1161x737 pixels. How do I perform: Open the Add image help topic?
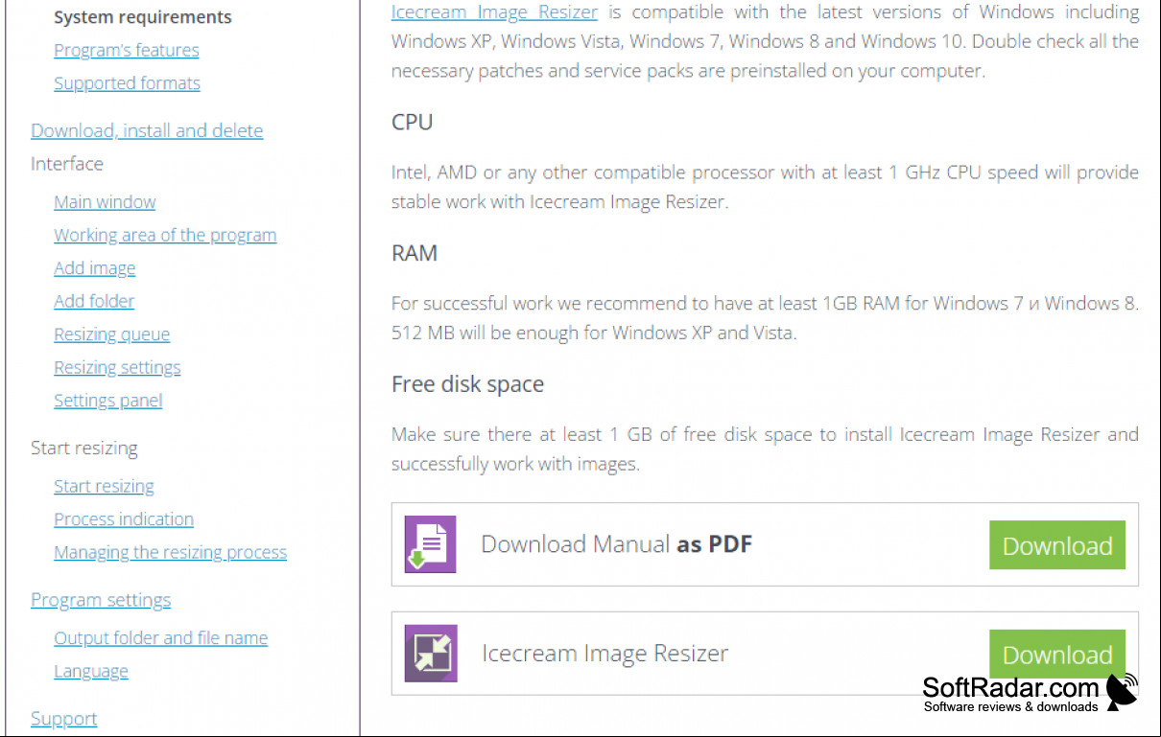tap(94, 268)
